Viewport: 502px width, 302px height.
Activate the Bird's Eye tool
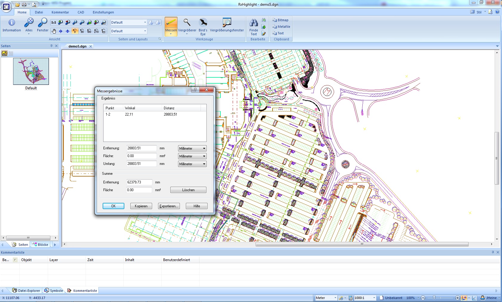click(203, 26)
